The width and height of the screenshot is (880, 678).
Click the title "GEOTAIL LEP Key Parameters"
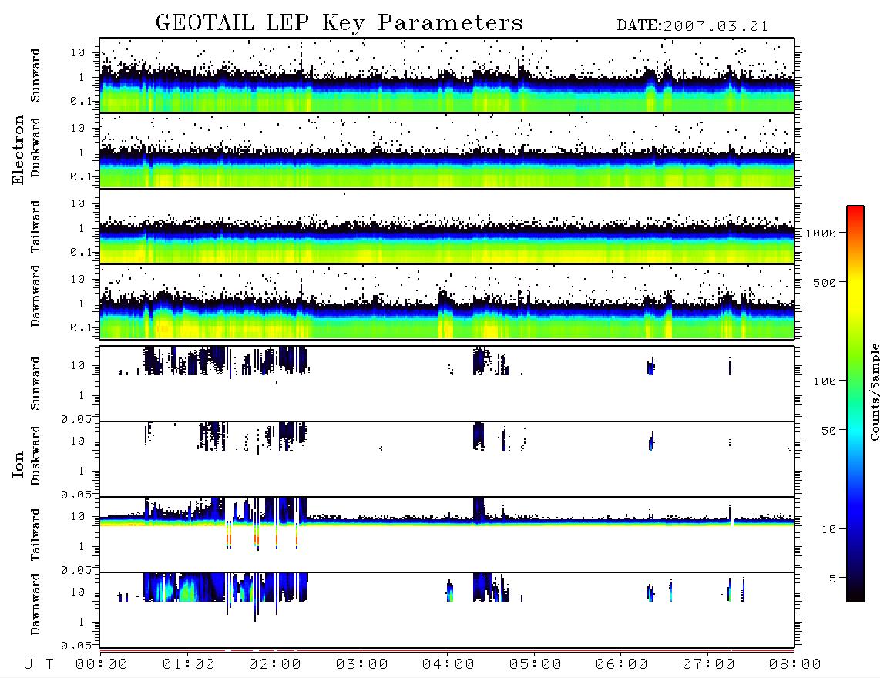click(x=339, y=23)
